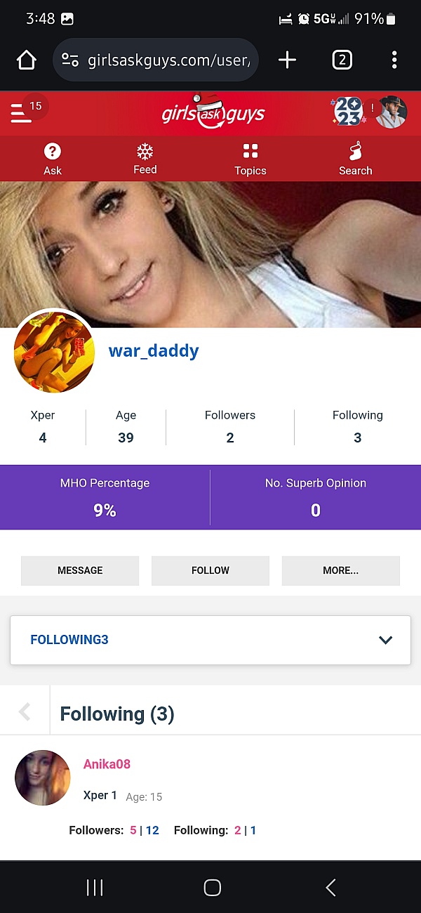This screenshot has width=421, height=913.
Task: Expand the FOLLOWING3 dropdown
Action: coord(210,640)
